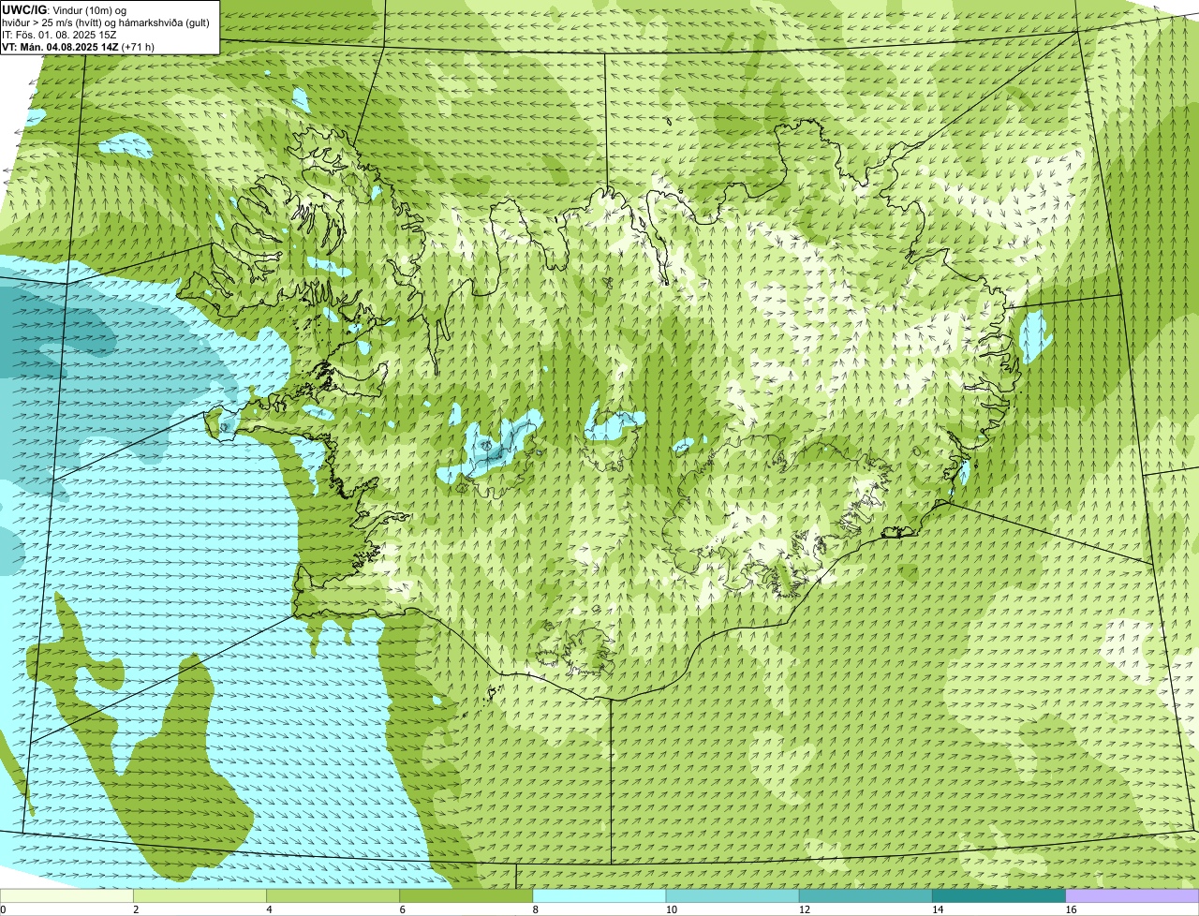The image size is (1199, 916).
Task: Click the 'IT: Fös. 01. 08. 2025 15Z' line
Action: coord(59,35)
